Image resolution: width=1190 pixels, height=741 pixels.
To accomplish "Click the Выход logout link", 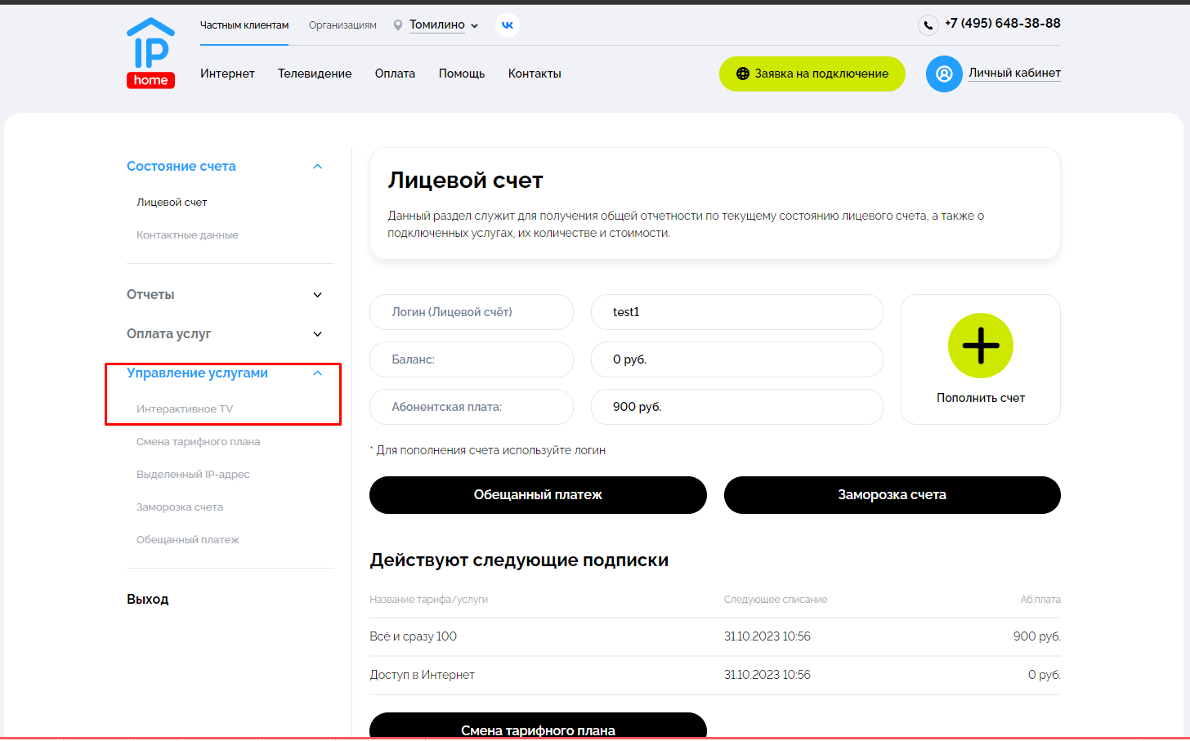I will pos(148,599).
